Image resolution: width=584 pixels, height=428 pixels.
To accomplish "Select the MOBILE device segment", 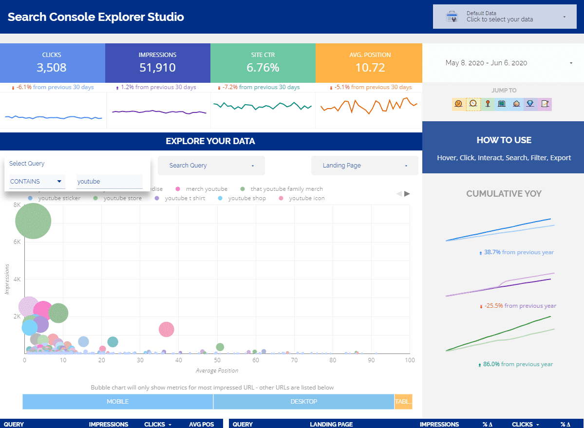I will [118, 402].
